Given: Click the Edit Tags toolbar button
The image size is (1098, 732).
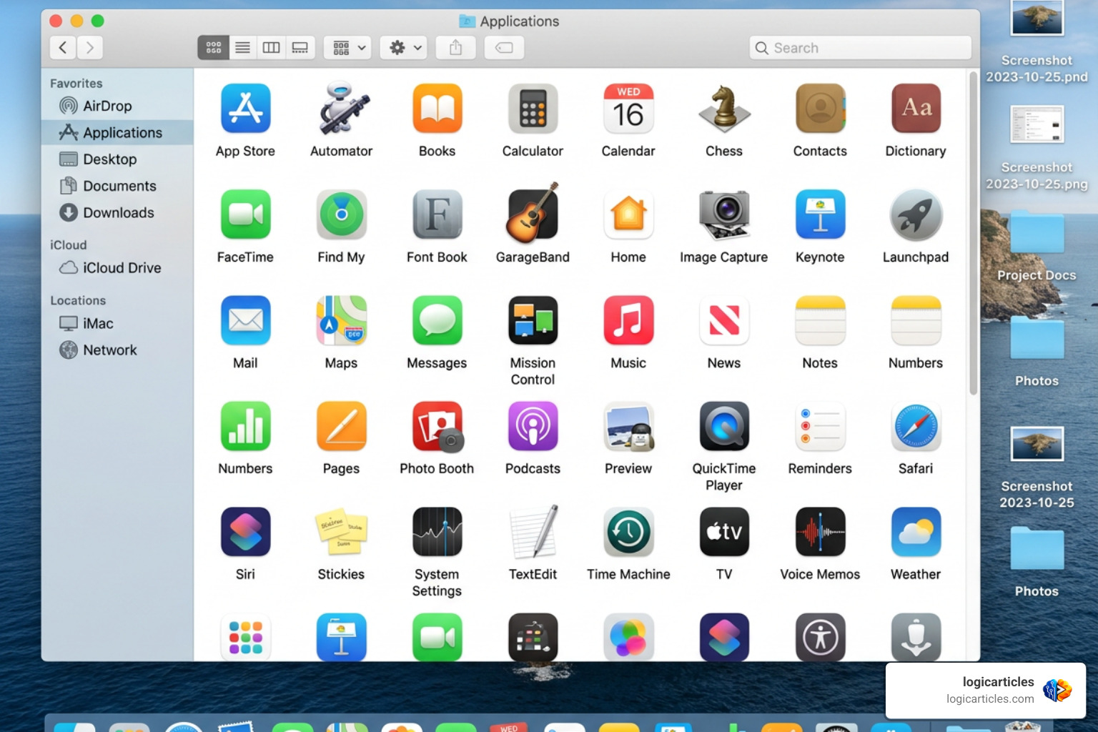Looking at the screenshot, I should (x=504, y=48).
